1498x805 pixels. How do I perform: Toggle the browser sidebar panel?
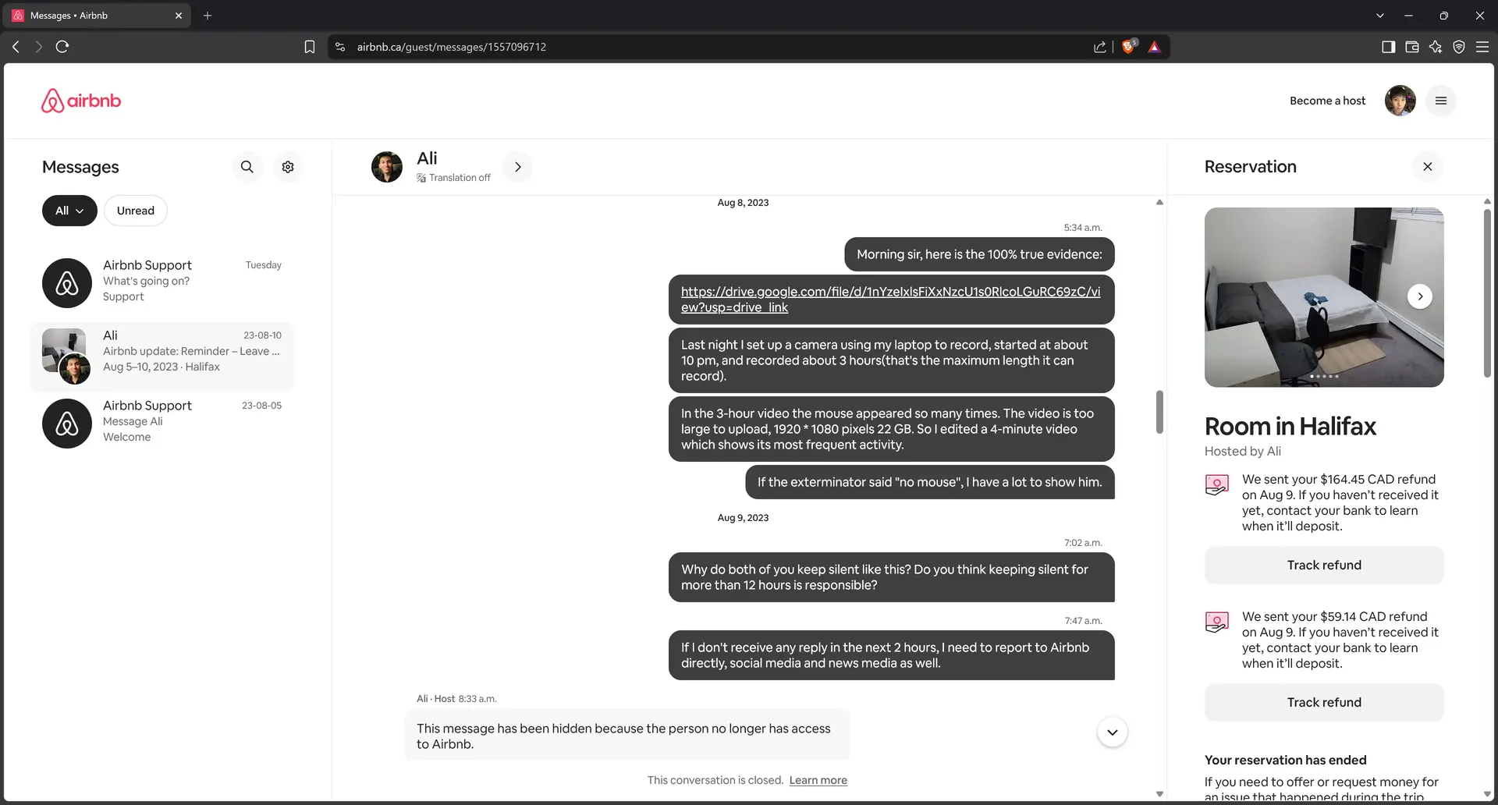tap(1388, 47)
